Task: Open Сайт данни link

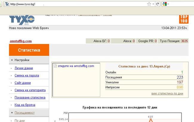Action: click(x=23, y=83)
